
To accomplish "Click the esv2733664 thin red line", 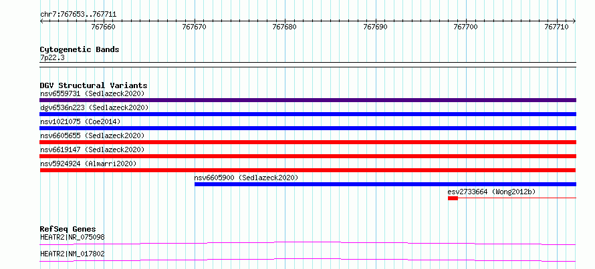I will click(x=517, y=198).
